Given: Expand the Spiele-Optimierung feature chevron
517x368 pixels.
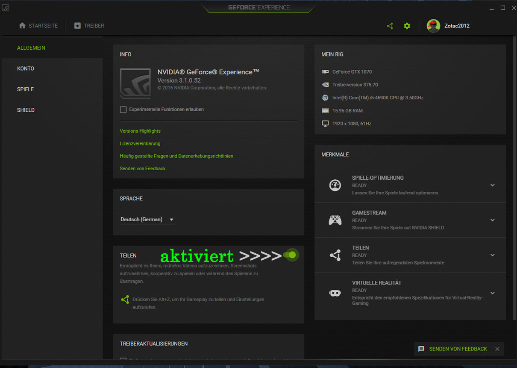Looking at the screenshot, I should click(493, 185).
